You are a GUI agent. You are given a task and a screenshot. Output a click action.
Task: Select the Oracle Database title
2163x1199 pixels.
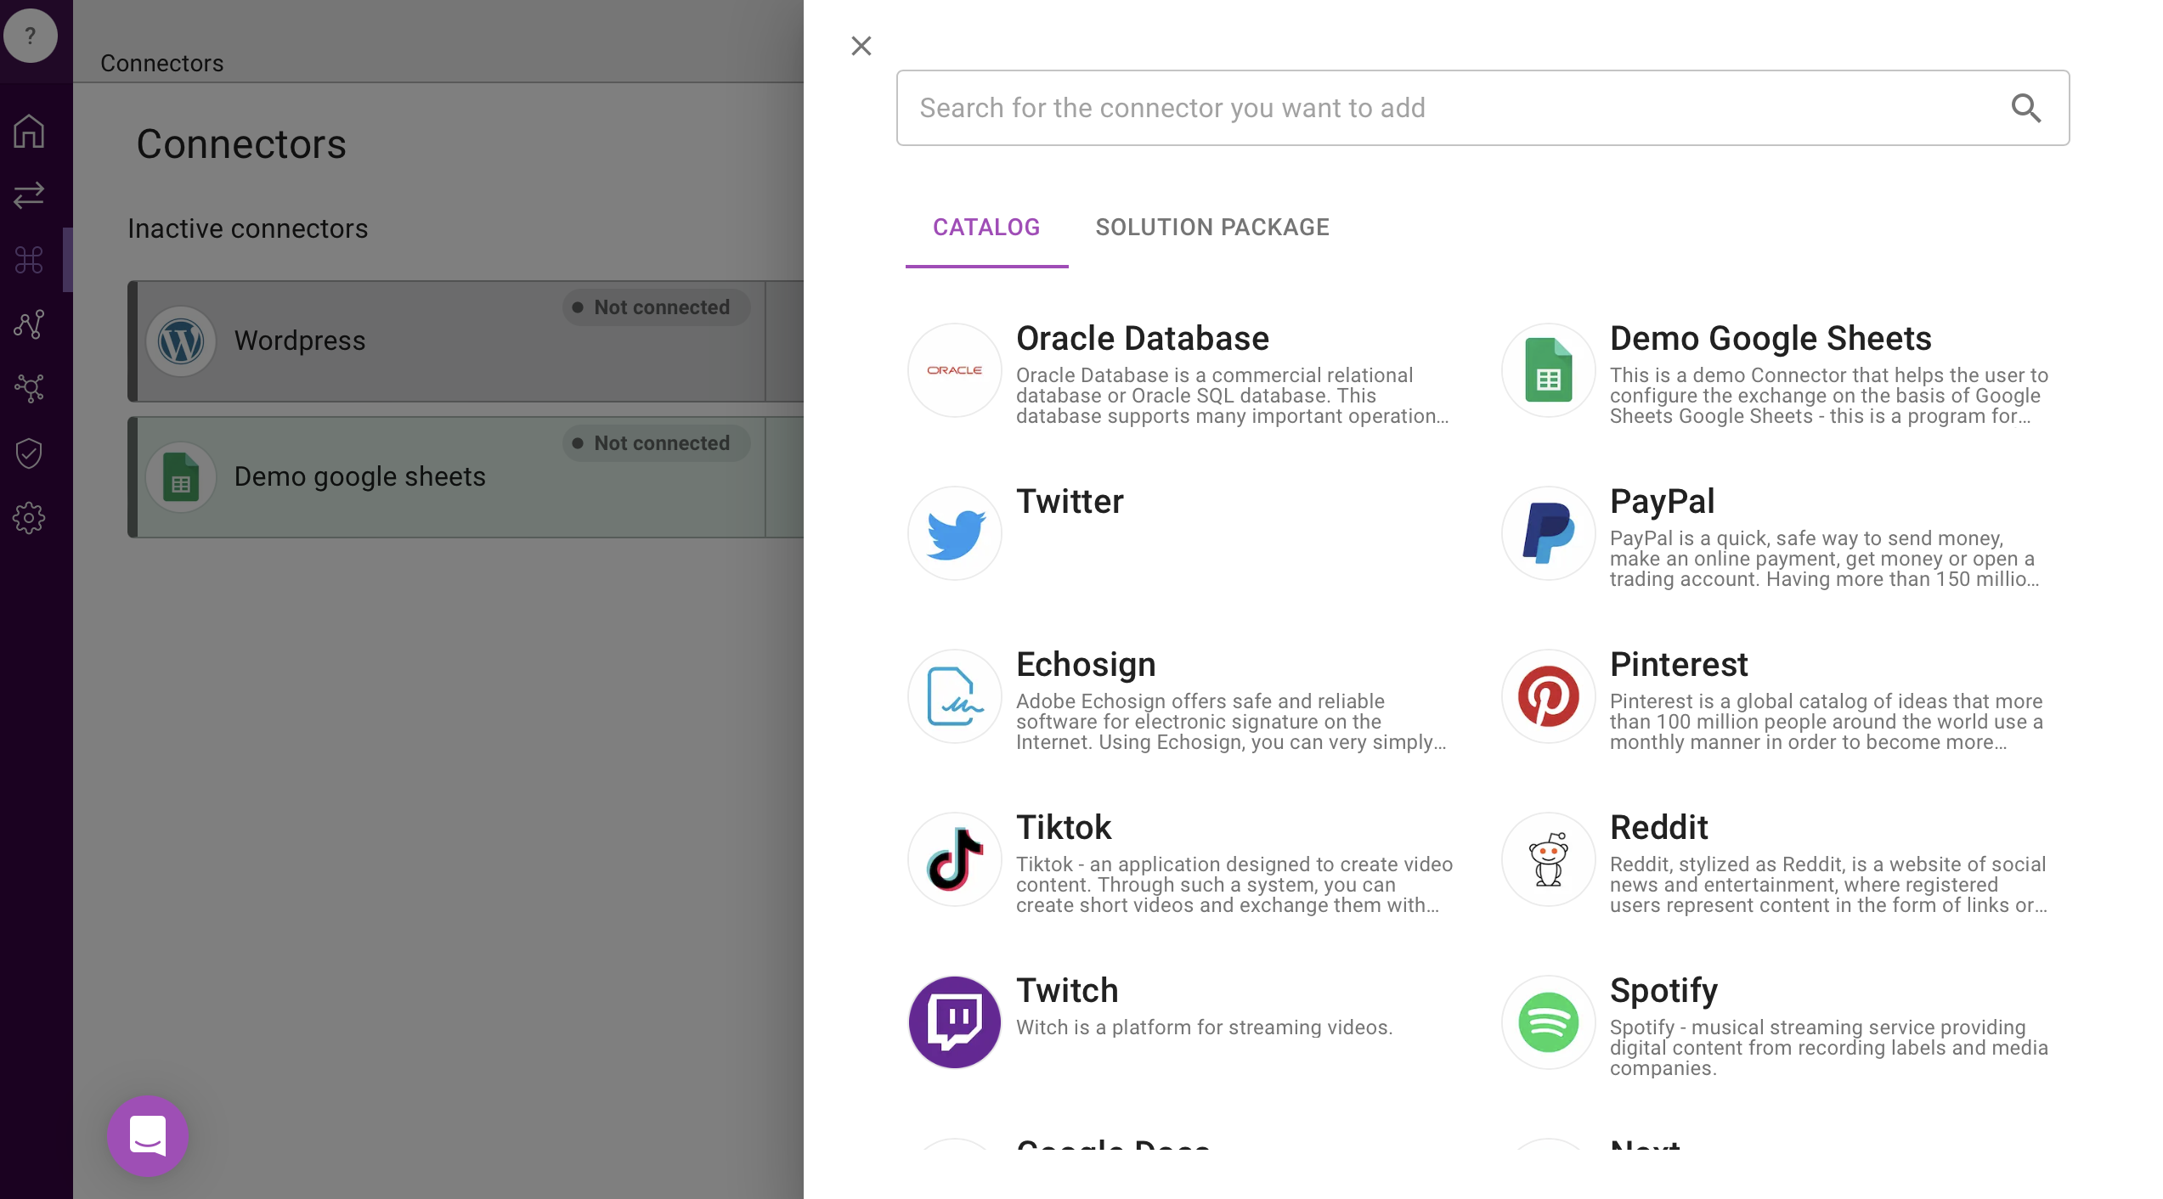click(x=1143, y=338)
